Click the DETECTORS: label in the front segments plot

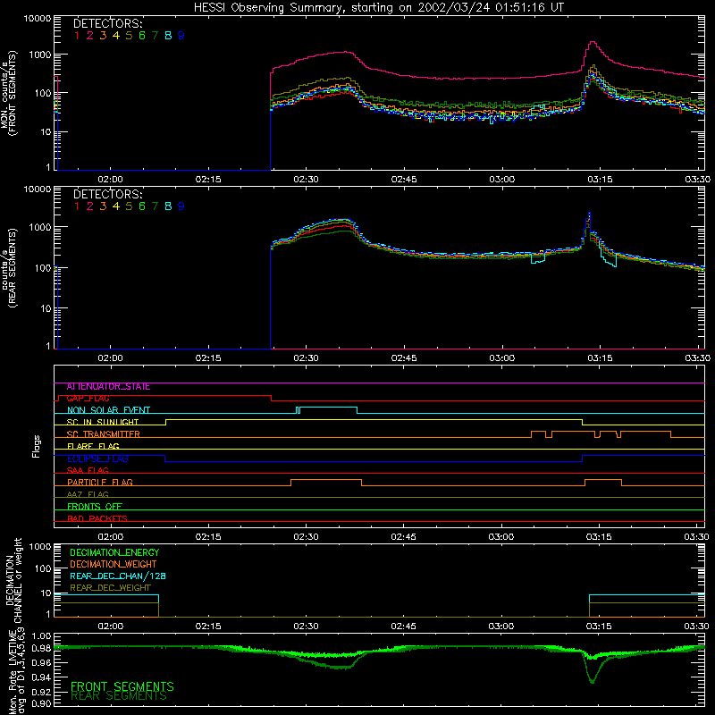[x=107, y=24]
